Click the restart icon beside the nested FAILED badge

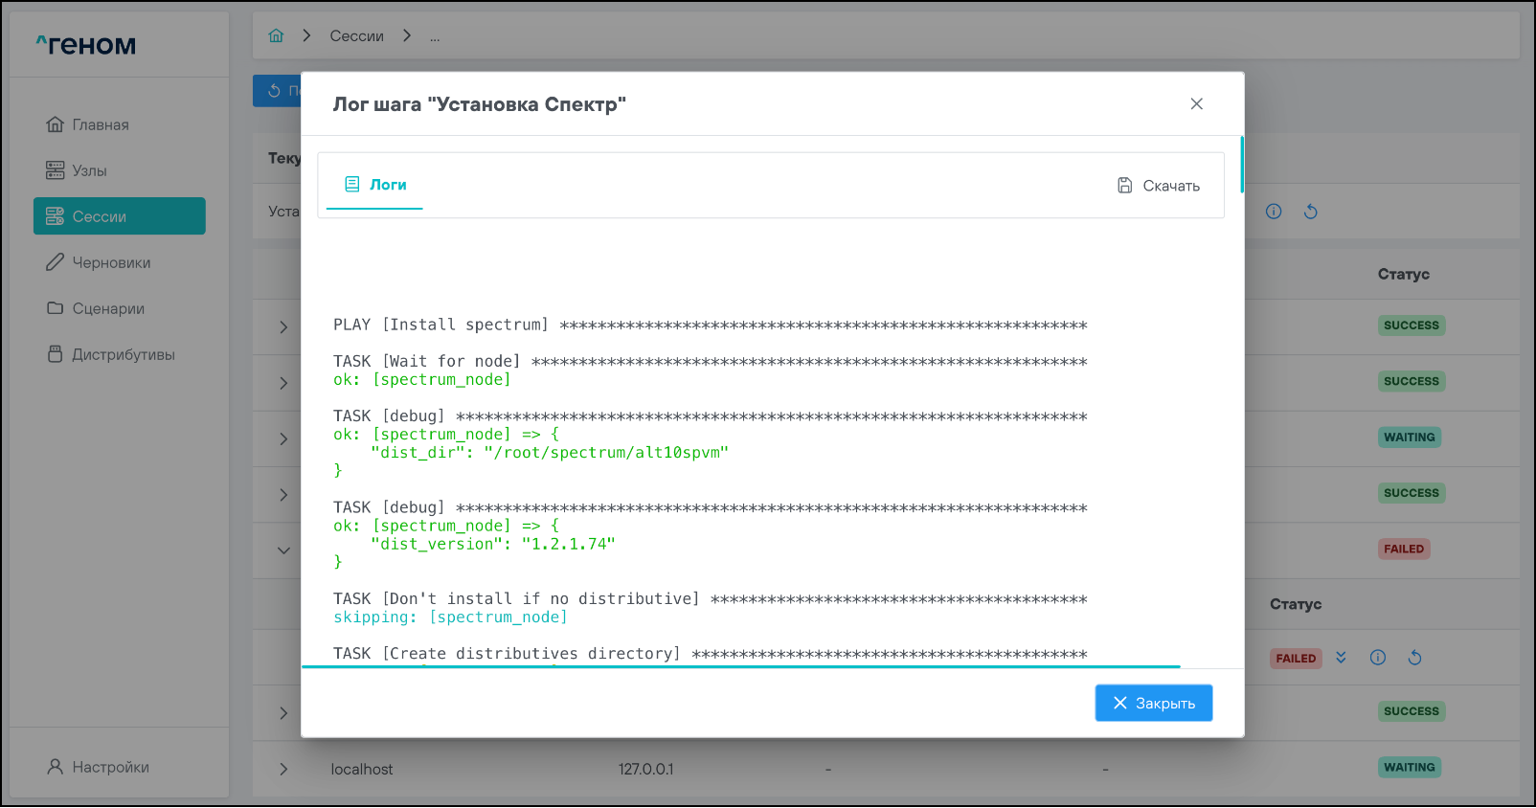tap(1414, 658)
